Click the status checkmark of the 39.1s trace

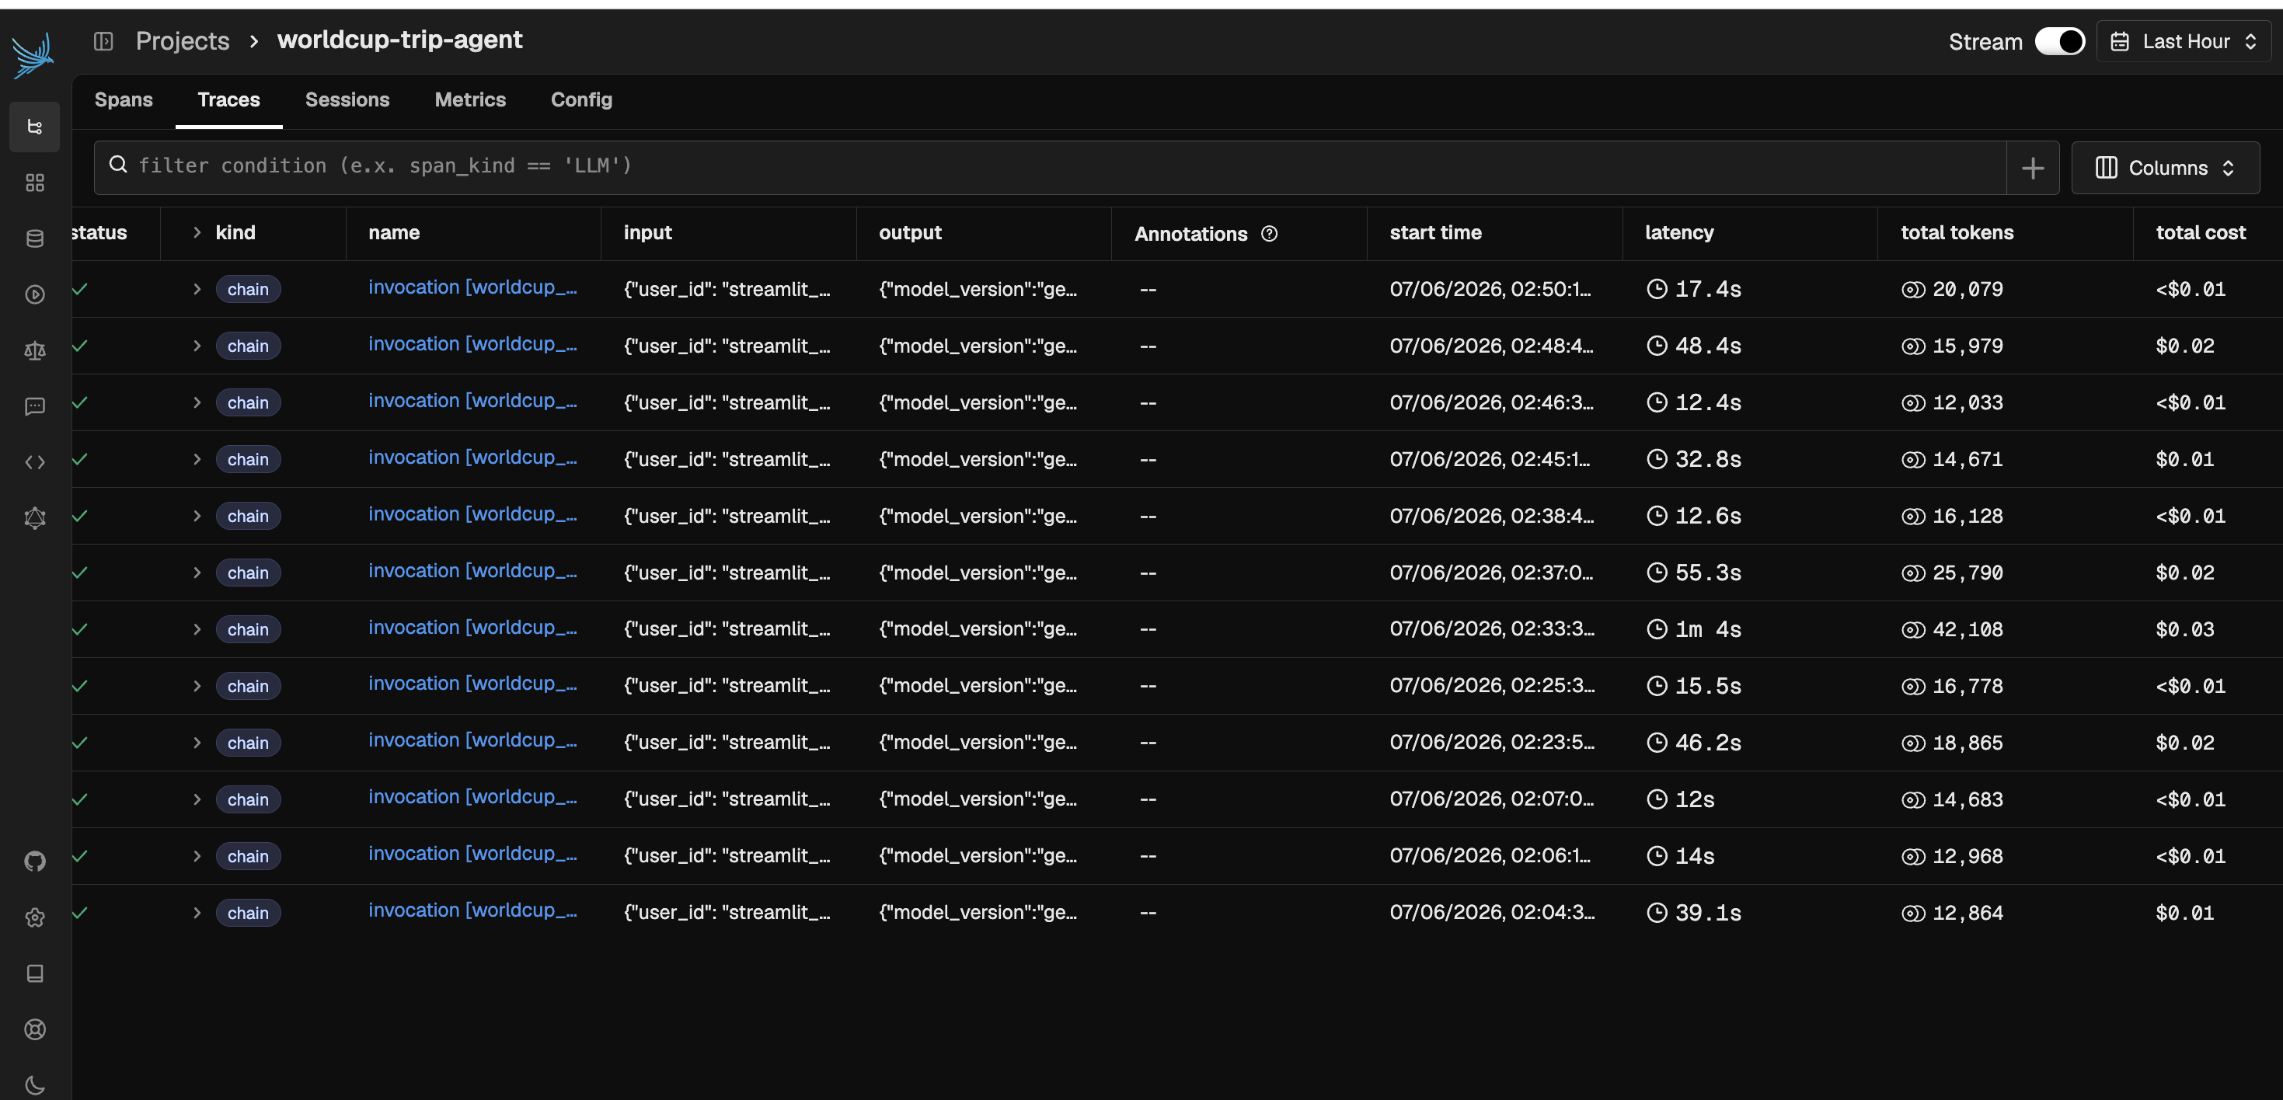pos(80,912)
